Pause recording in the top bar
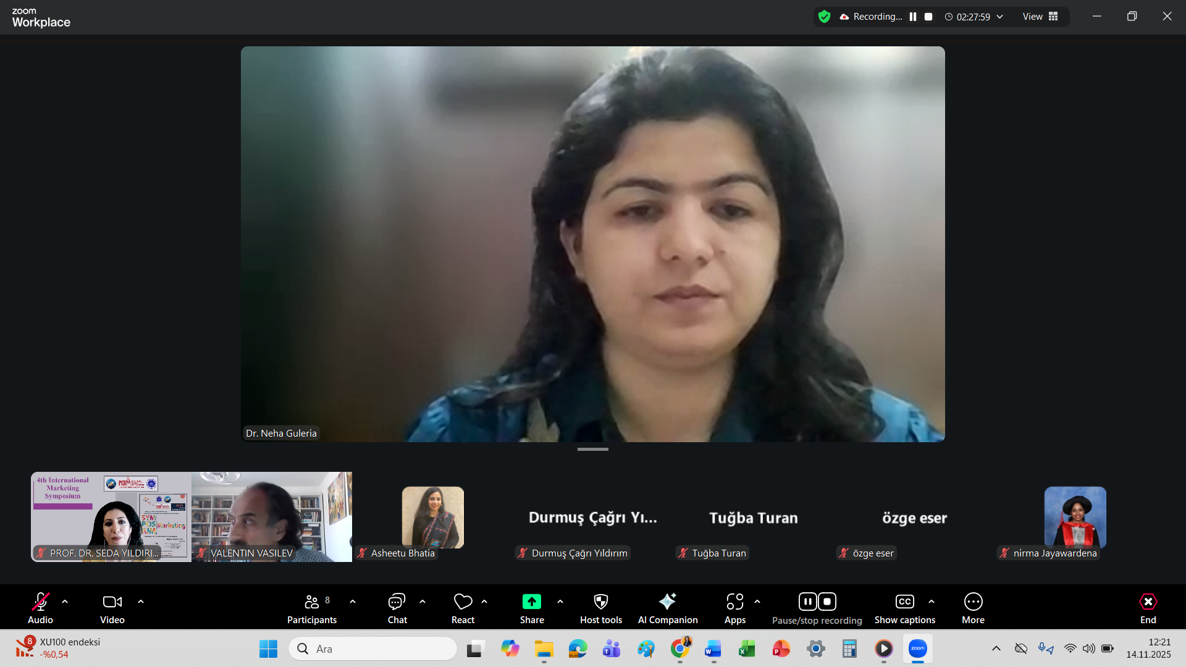 [913, 17]
